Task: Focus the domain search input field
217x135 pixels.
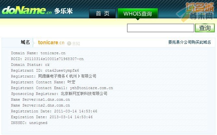Action: tap(161, 28)
